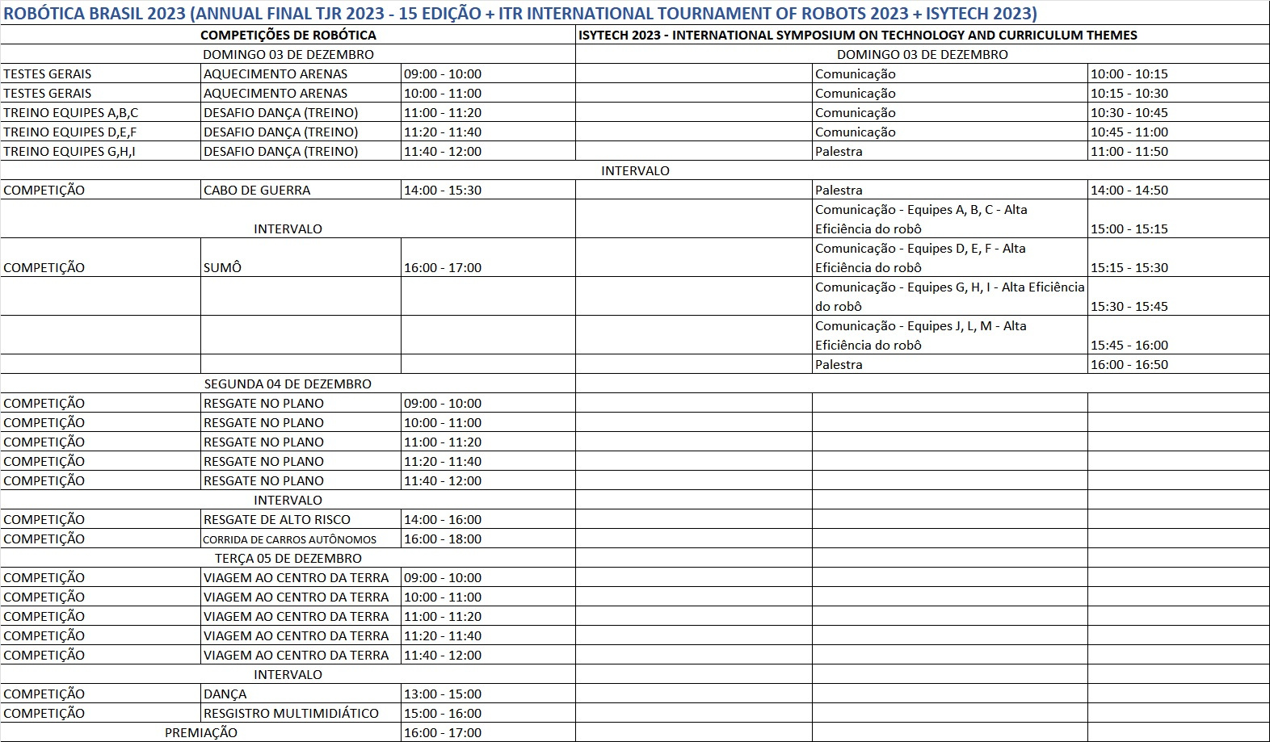Select the COMPETIÇÕES DE ROBÓTICA header cell

pos(288,35)
